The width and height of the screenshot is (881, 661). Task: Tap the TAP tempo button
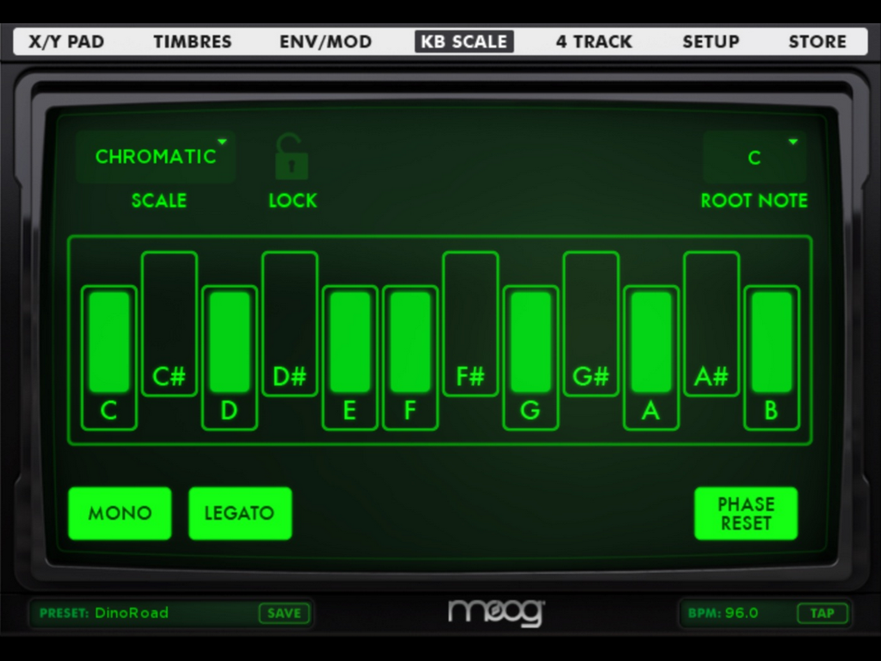pyautogui.click(x=822, y=613)
